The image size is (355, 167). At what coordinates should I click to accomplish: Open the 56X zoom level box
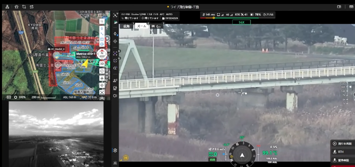[241, 22]
